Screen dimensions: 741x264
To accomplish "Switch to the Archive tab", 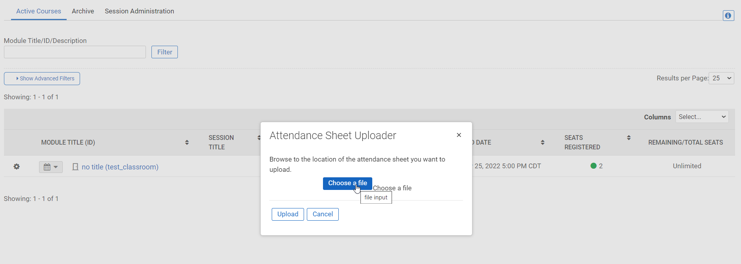I will pos(83,11).
